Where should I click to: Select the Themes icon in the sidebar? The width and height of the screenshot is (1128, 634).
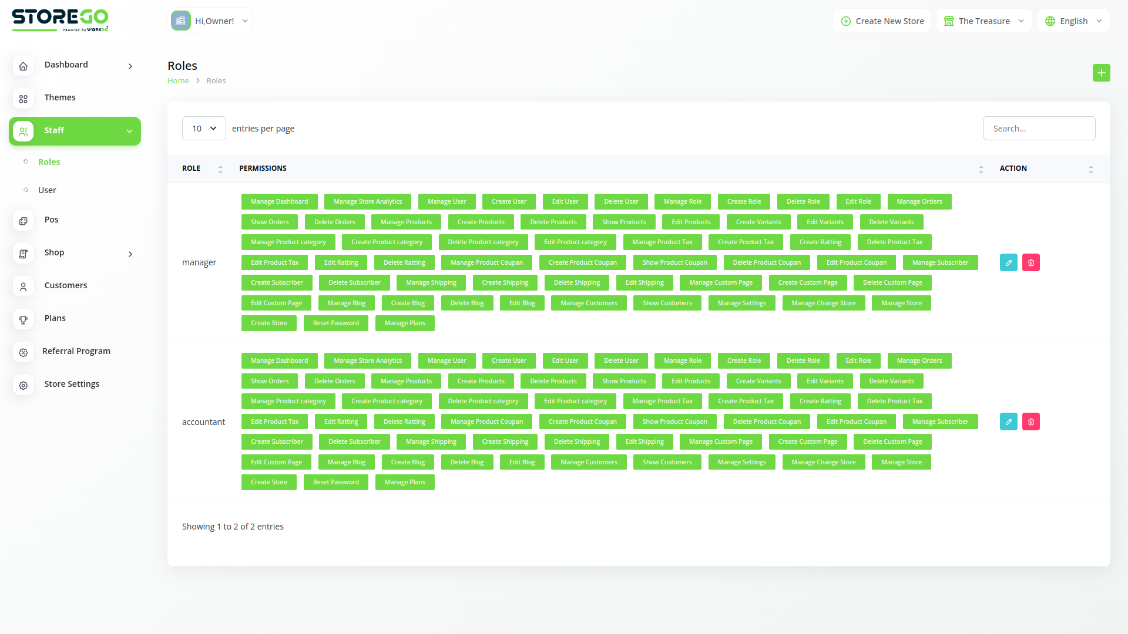coord(23,99)
